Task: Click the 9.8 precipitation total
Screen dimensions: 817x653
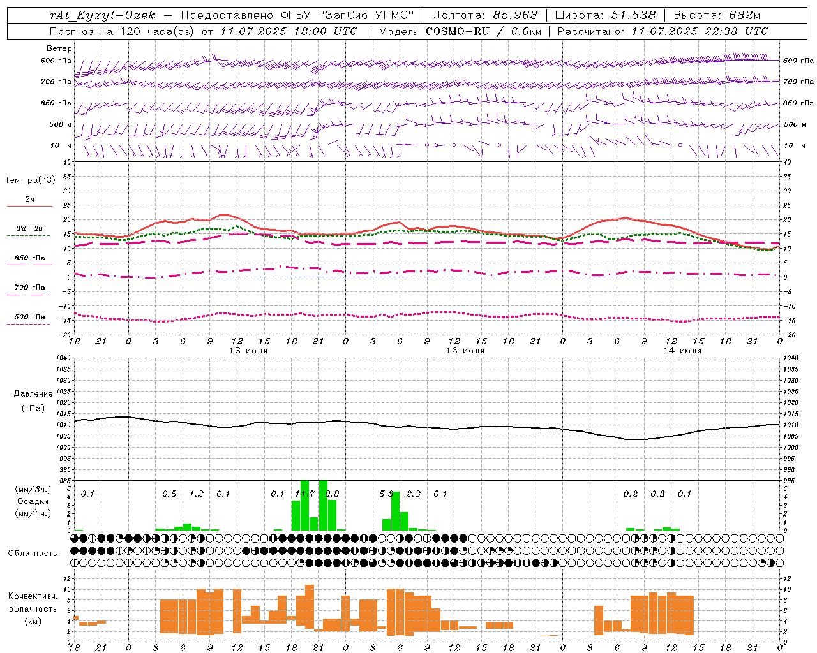Action: click(332, 494)
